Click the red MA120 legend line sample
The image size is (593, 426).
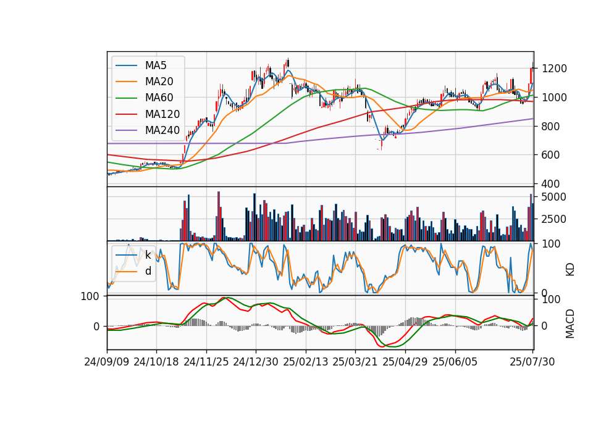[x=126, y=114]
